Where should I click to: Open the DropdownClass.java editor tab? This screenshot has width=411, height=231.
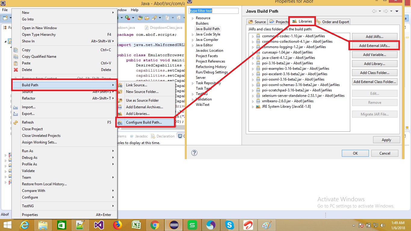[x=163, y=28]
